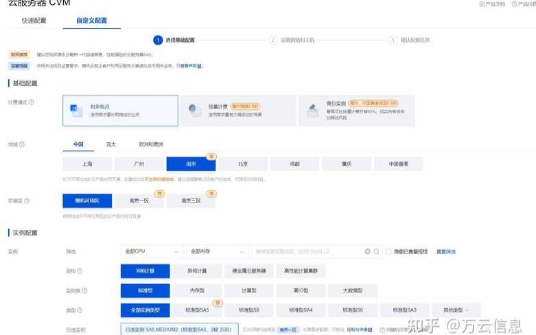Choose 大数据型 instance family

(353, 290)
